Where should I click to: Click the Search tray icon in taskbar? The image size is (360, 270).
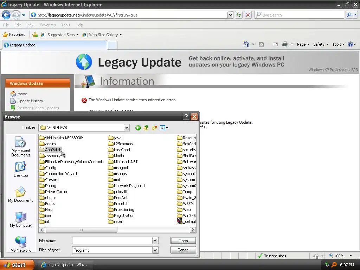click(x=334, y=265)
